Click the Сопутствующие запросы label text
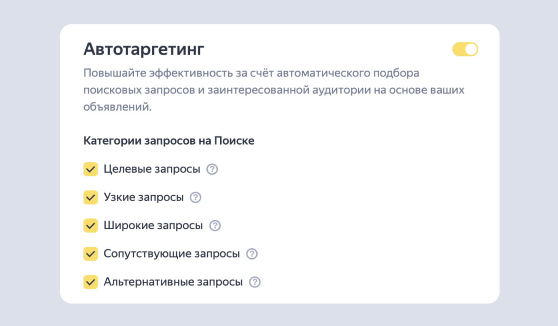Viewport: 558px width, 326px height. click(171, 254)
